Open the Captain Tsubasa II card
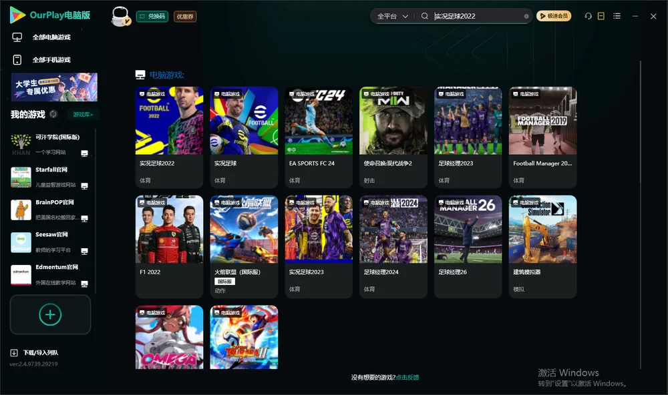The image size is (668, 395). [x=244, y=337]
